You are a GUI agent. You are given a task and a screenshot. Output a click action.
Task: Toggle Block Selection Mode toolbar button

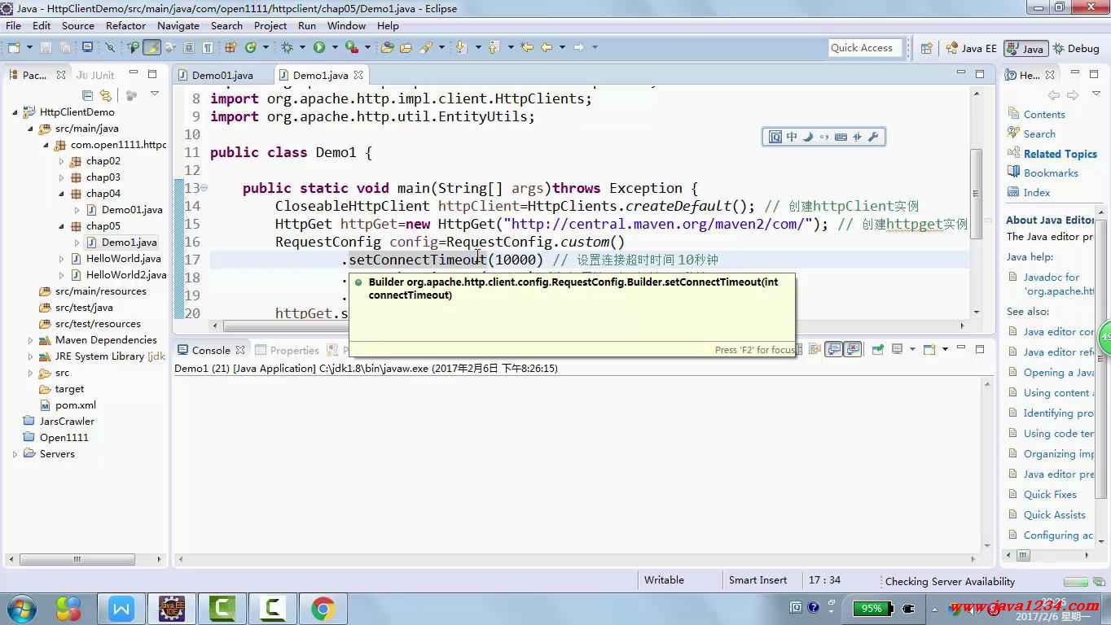click(188, 47)
